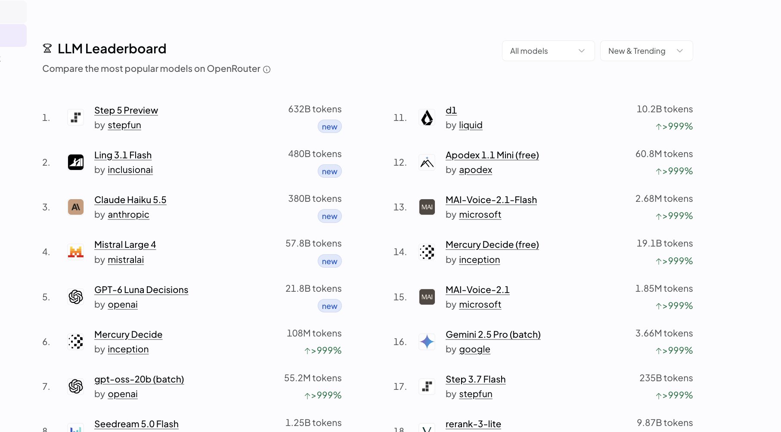
Task: Click the 108M tokens value
Action: click(x=314, y=333)
